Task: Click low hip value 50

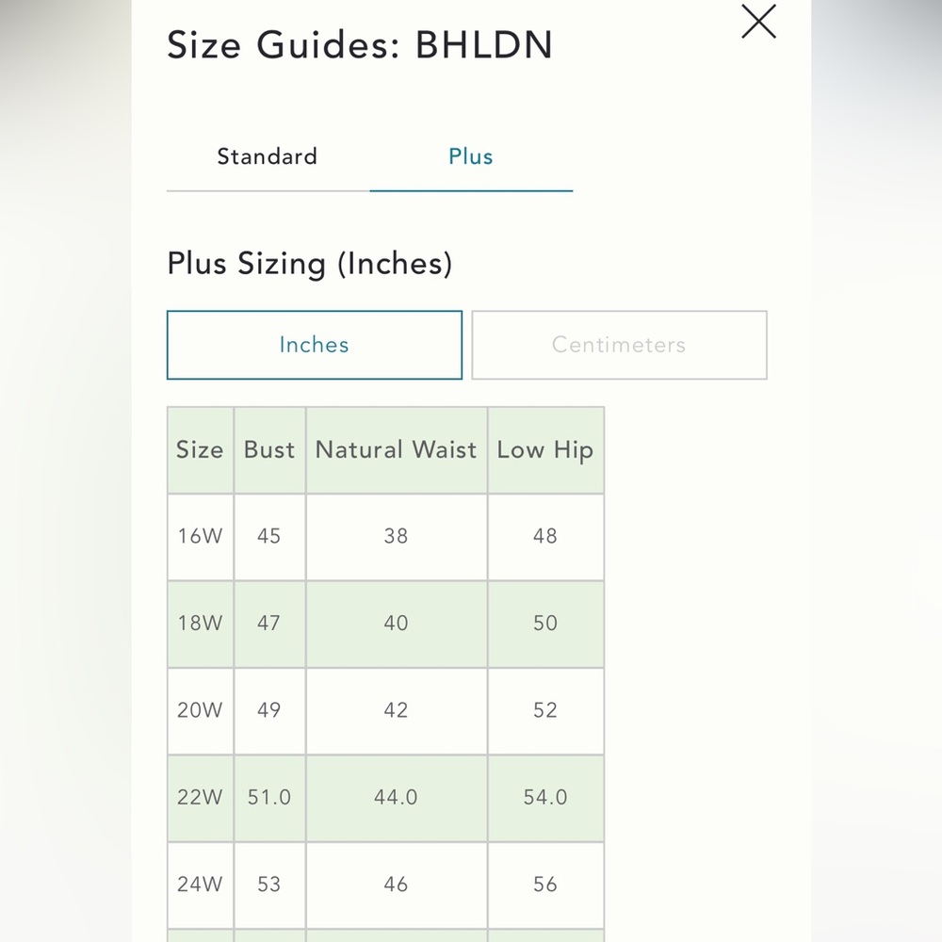Action: point(545,624)
